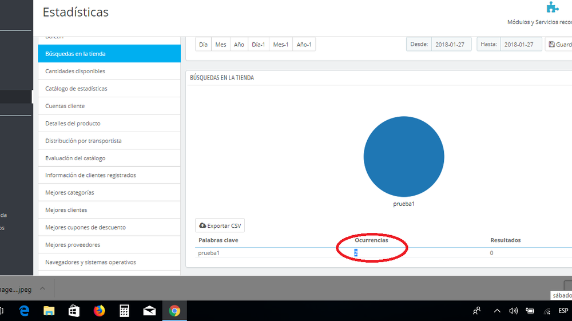Open Mejores categorías stats
572x321 pixels.
[x=109, y=193]
